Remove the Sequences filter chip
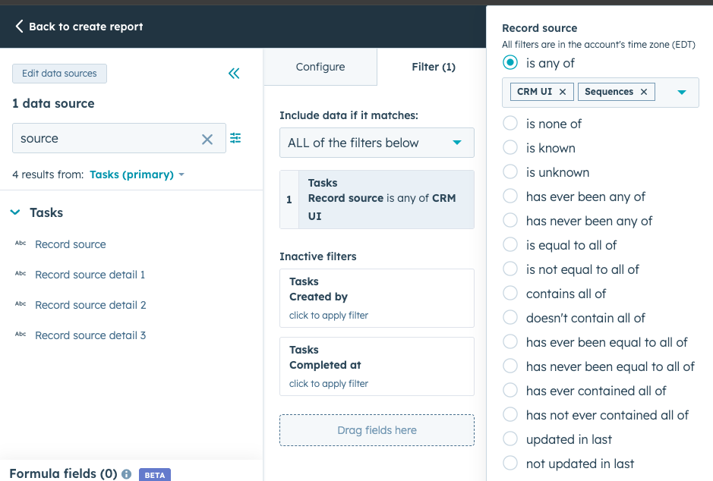The width and height of the screenshot is (713, 481). click(x=643, y=91)
